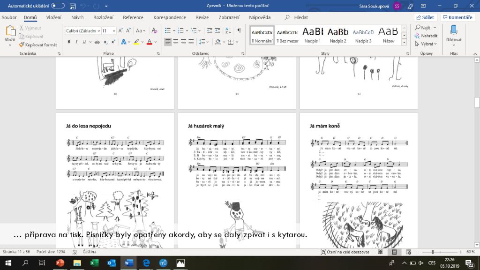
Task: Toggle strikethrough formatting
Action: [x=97, y=42]
